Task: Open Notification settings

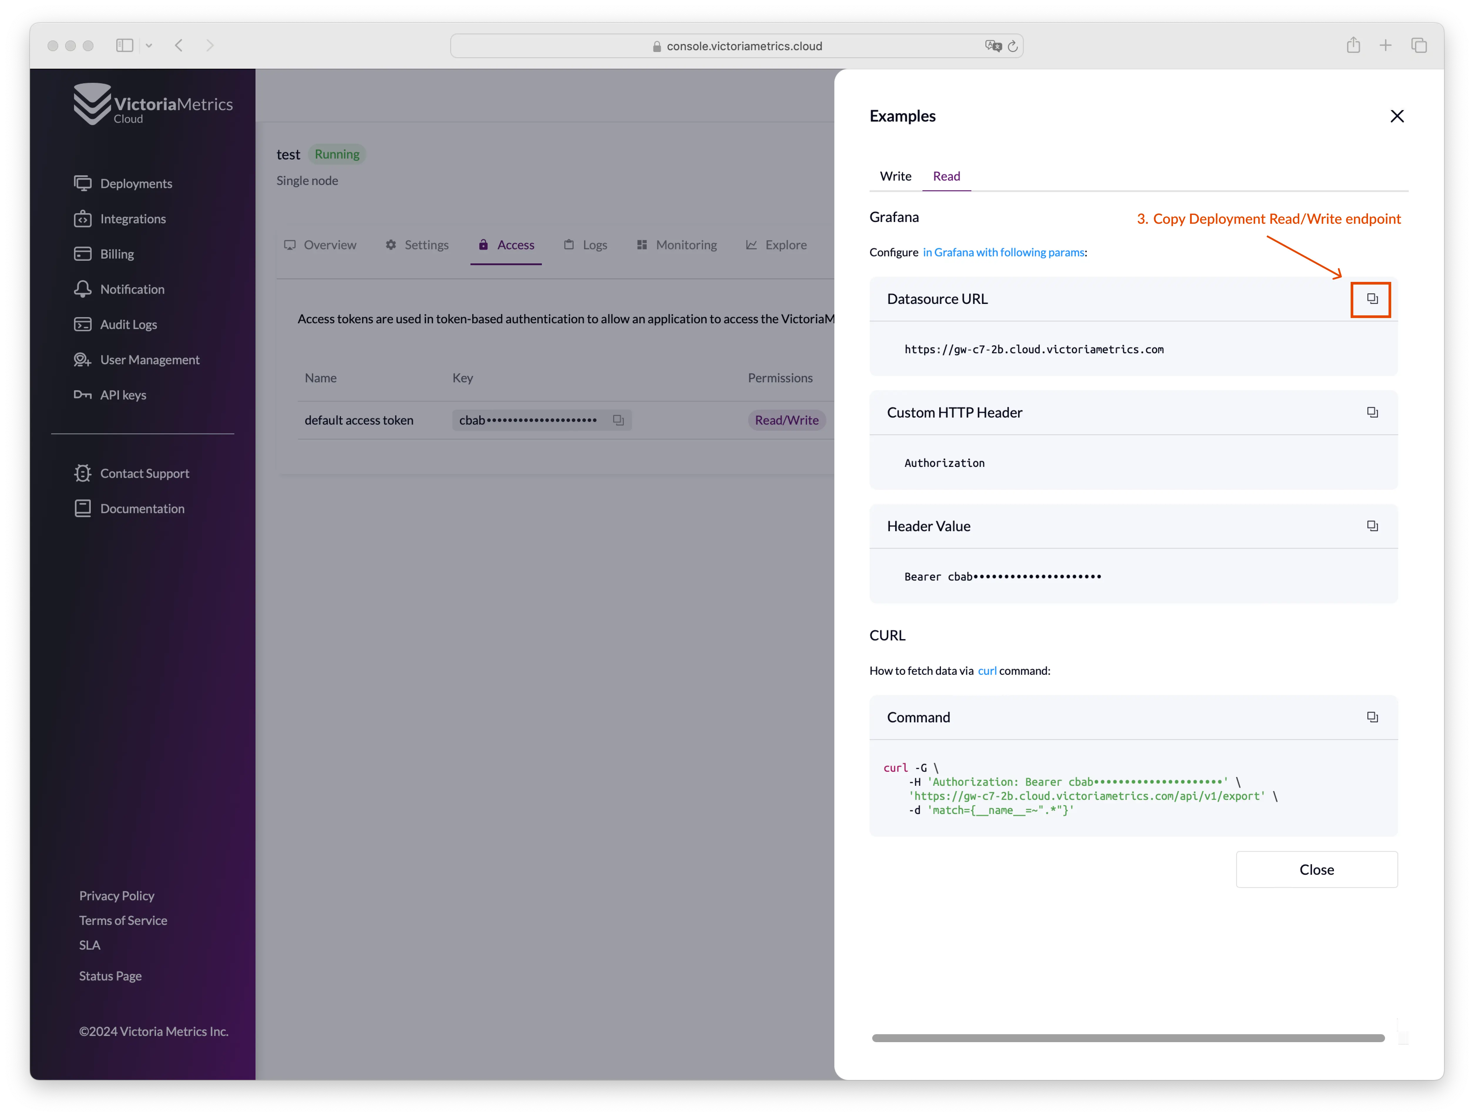Action: click(119, 289)
